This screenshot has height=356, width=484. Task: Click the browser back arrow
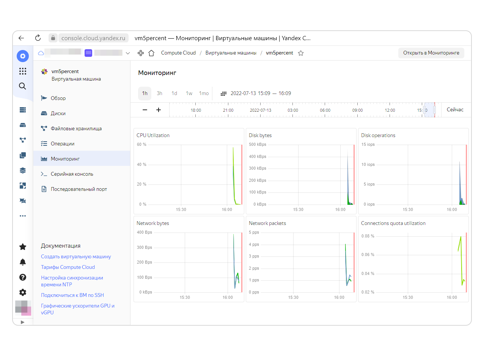pyautogui.click(x=21, y=38)
